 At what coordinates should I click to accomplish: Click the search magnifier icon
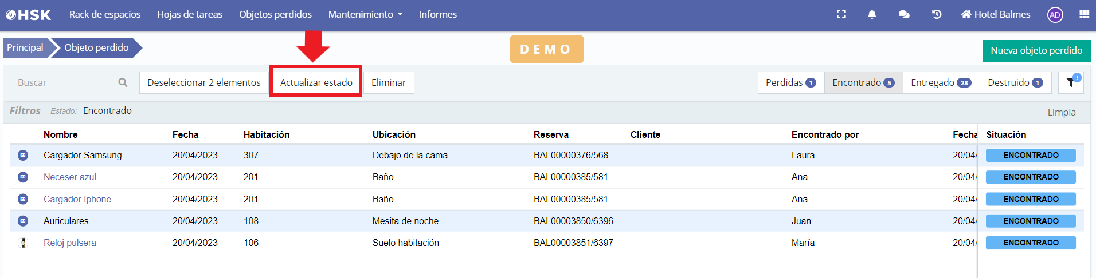[x=123, y=82]
